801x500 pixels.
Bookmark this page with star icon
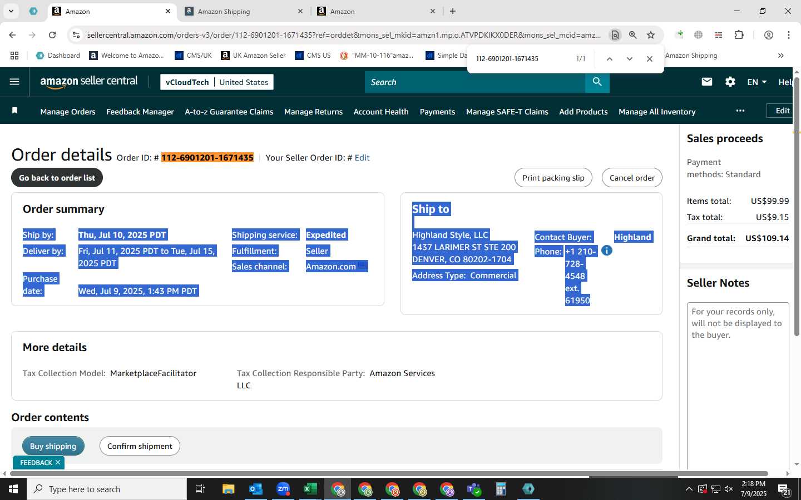[651, 35]
